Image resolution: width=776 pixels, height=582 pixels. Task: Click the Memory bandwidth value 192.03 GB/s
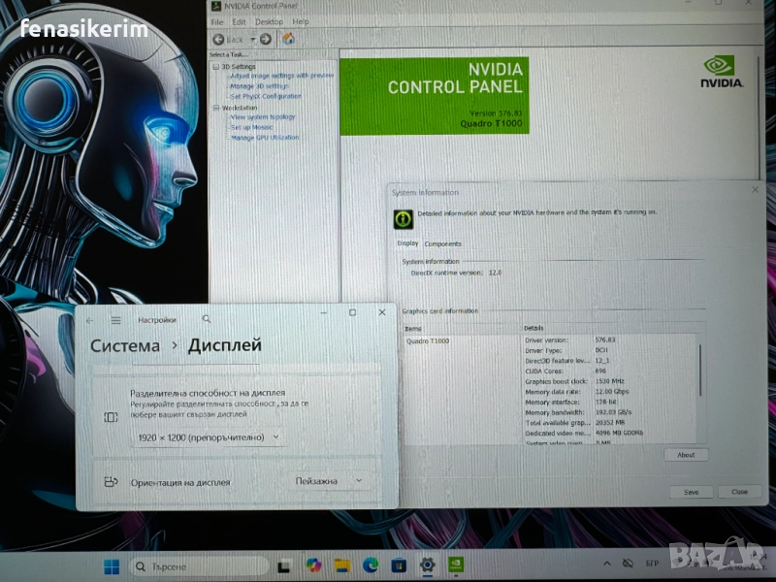click(x=613, y=412)
